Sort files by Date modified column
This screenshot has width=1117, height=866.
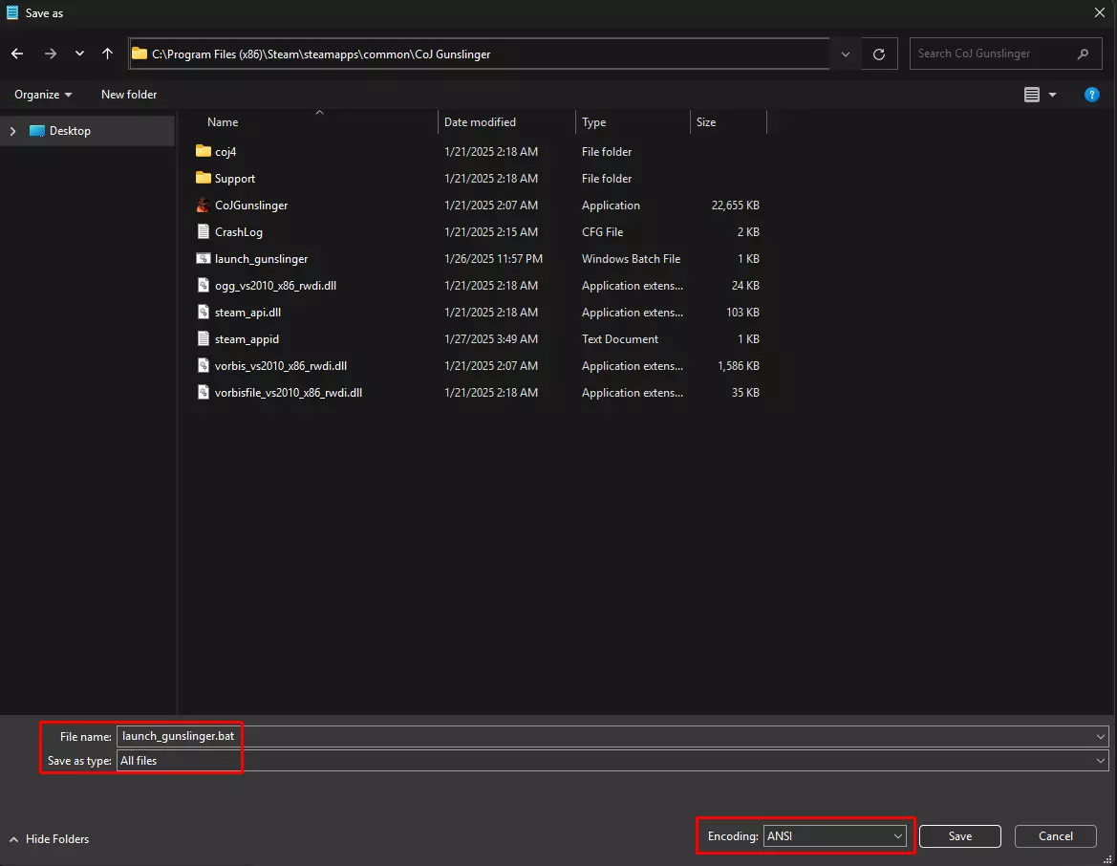click(x=480, y=122)
